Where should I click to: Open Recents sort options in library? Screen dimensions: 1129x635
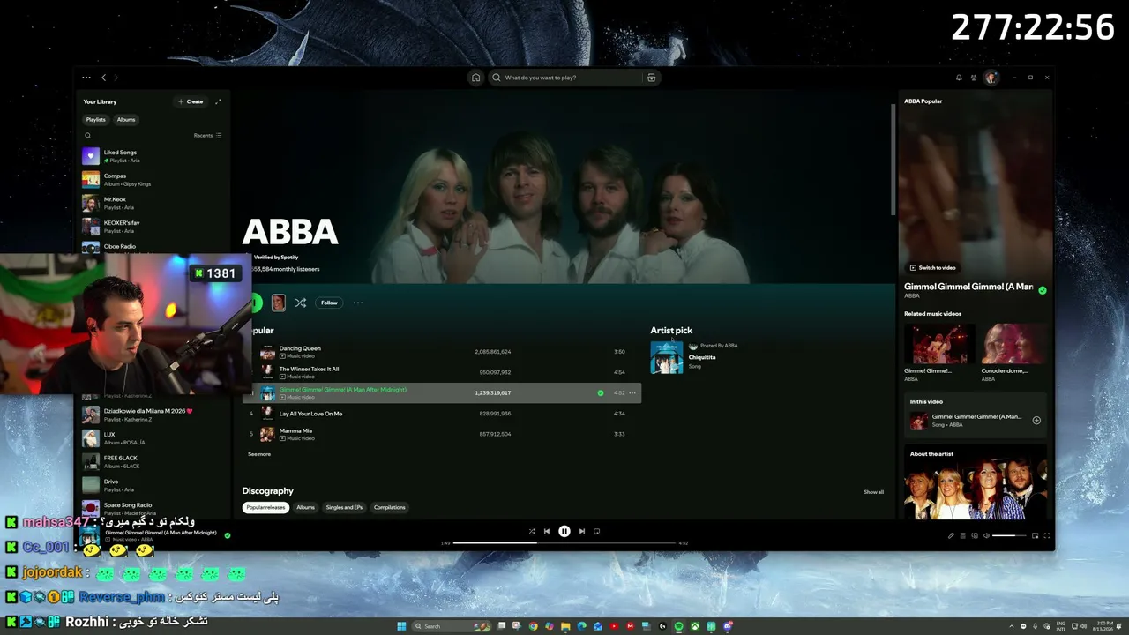point(208,136)
